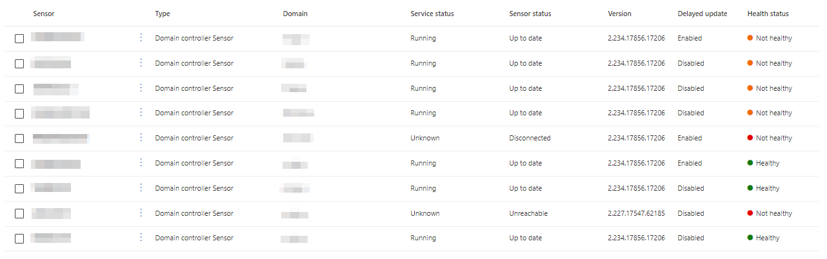Sort by the Version column header
This screenshot has width=827, height=259.
(619, 14)
